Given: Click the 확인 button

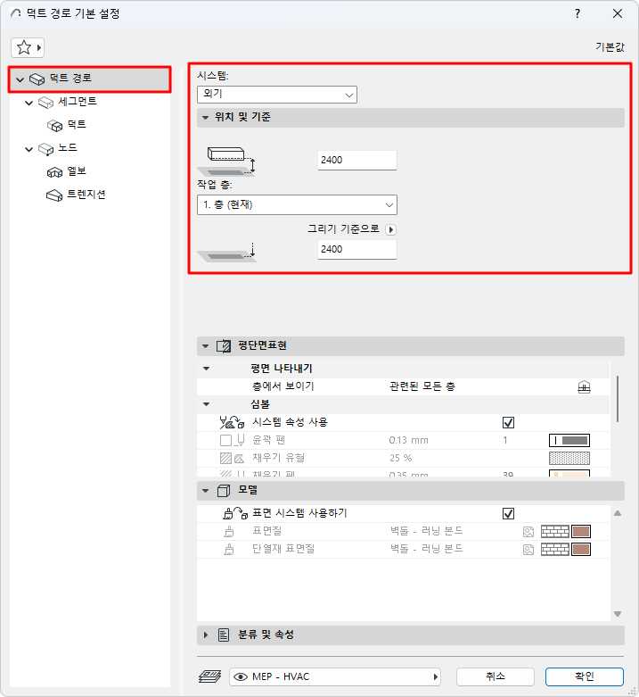Looking at the screenshot, I should click(584, 676).
